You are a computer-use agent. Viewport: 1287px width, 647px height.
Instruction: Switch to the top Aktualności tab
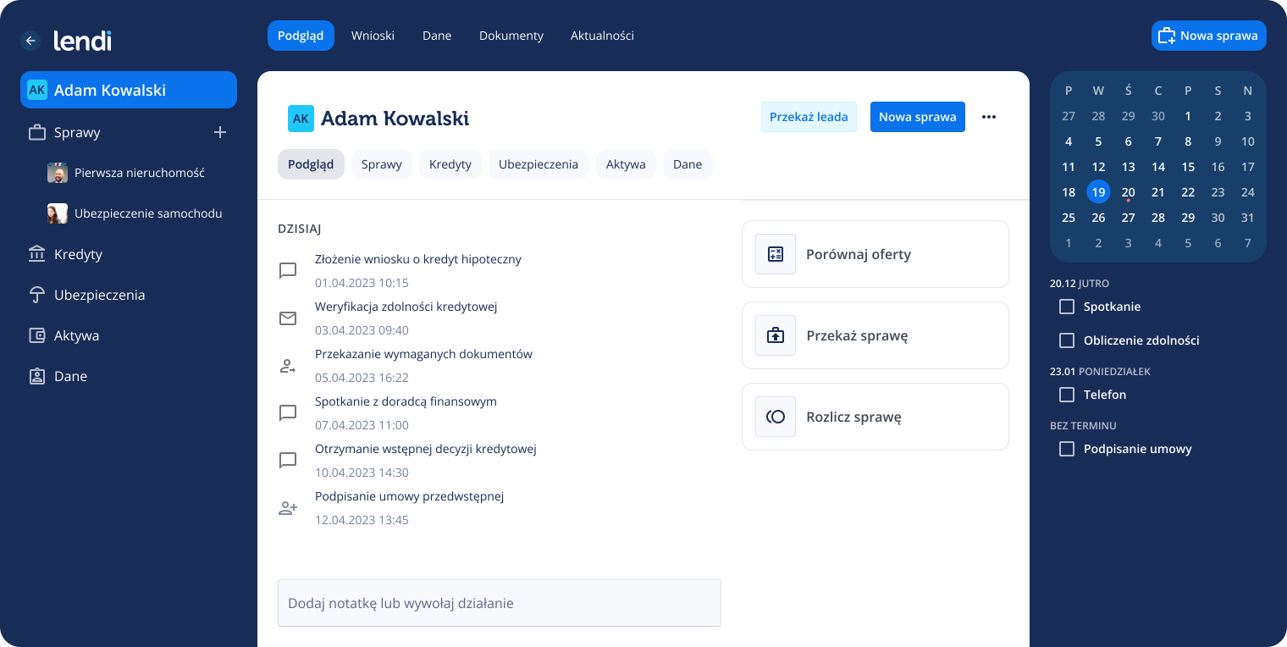pyautogui.click(x=602, y=36)
